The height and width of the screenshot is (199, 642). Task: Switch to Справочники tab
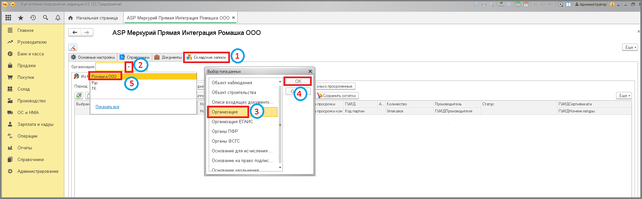coord(135,57)
